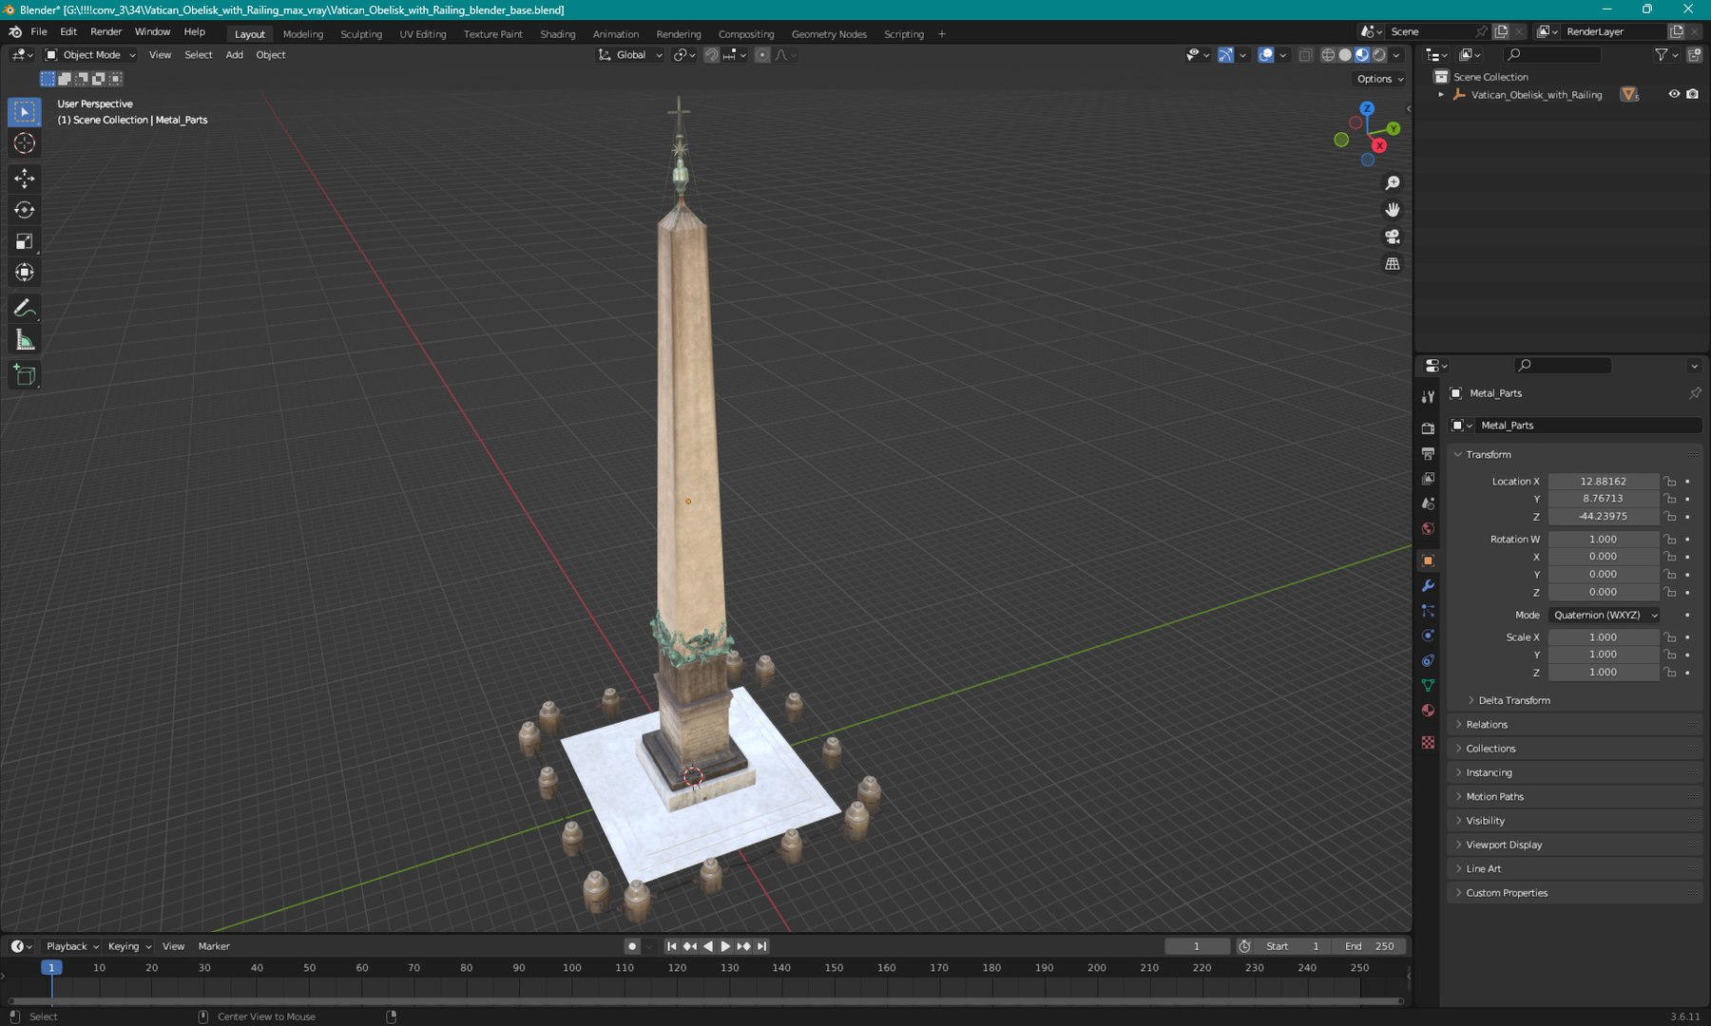1711x1026 pixels.
Task: Open the Material properties tab
Action: tap(1428, 711)
